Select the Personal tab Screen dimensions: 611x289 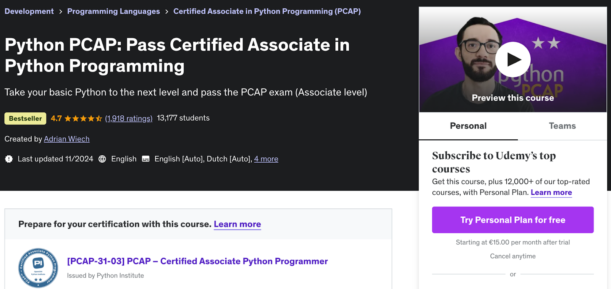(x=468, y=126)
